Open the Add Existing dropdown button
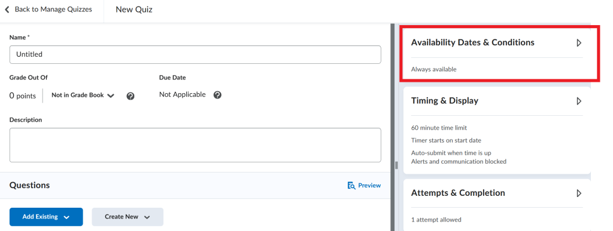The height and width of the screenshot is (231, 613). pos(46,217)
